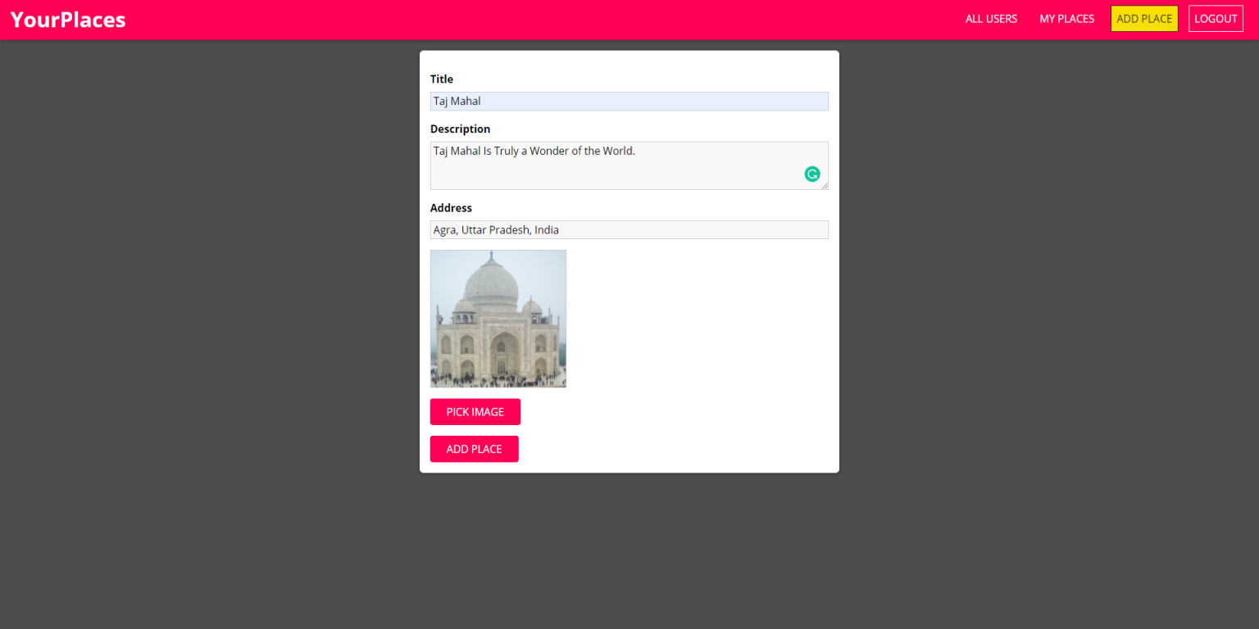
Task: Click the Taj Mahal image preview
Action: [x=498, y=319]
